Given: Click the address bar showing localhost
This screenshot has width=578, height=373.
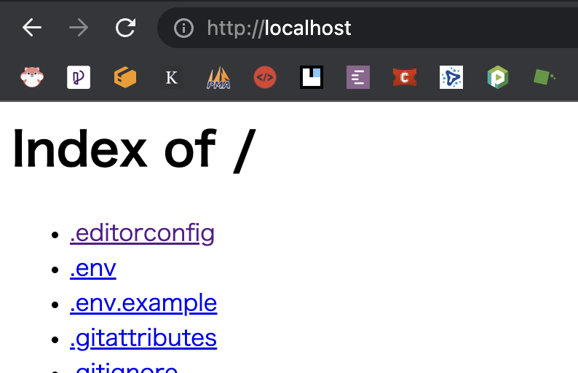Looking at the screenshot, I should (x=364, y=28).
